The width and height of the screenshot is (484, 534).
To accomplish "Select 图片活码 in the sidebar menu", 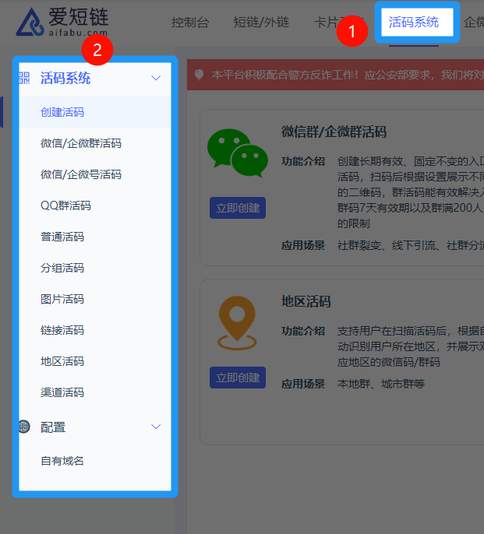I will (62, 299).
